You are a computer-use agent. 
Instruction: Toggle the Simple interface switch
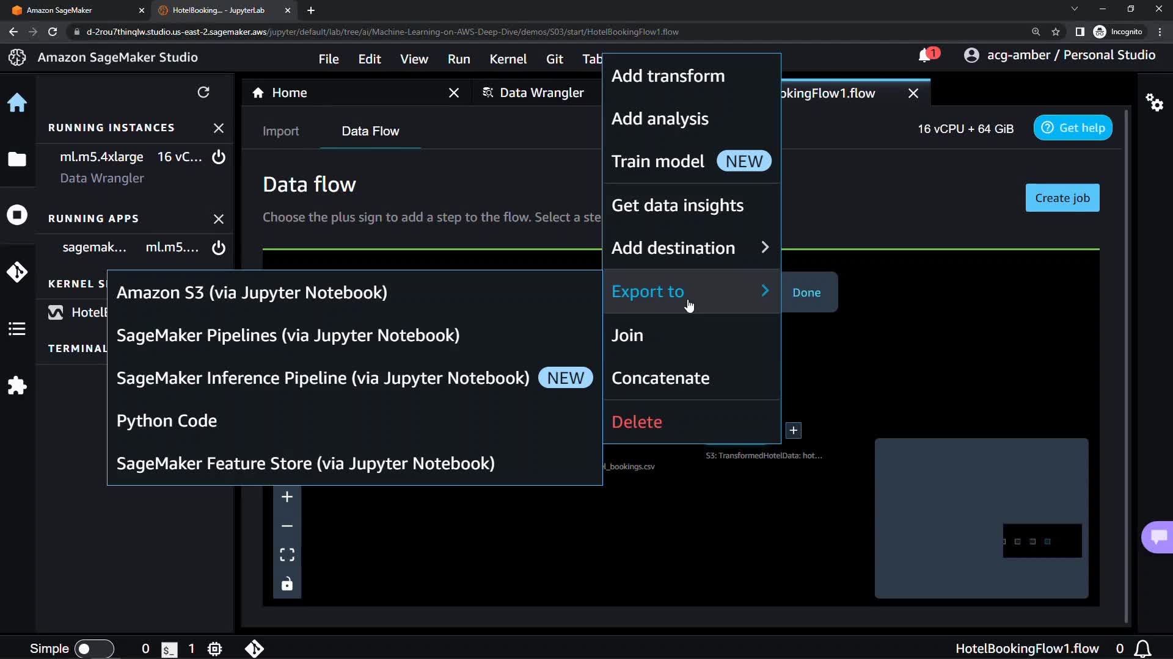pos(93,649)
